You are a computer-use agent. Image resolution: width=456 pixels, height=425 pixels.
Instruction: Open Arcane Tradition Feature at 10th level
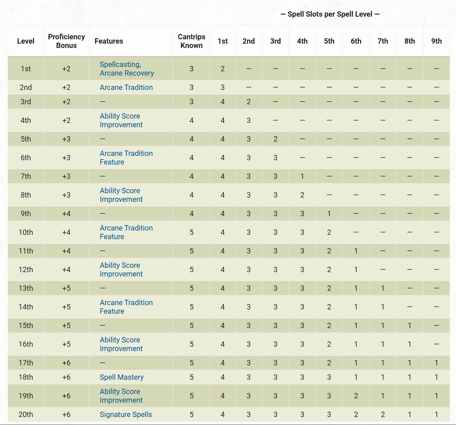[126, 232]
